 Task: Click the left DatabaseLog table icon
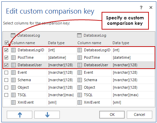click(13, 35)
